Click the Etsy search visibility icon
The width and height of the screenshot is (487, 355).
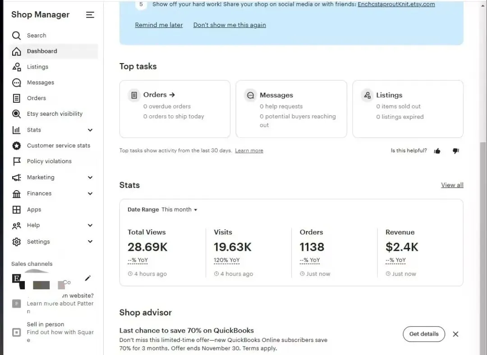click(x=17, y=114)
